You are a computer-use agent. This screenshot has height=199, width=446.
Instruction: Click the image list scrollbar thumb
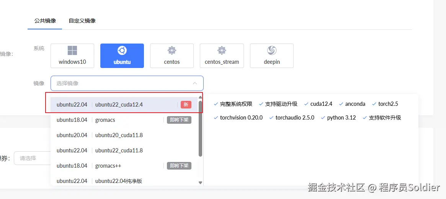tap(200, 128)
